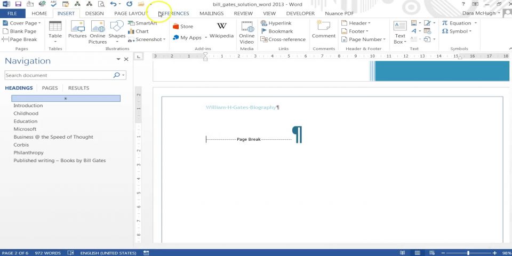Viewport: 512px width, 256px height.
Task: Open Print Preview magnifier icon
Action: pyautogui.click(x=101, y=4)
